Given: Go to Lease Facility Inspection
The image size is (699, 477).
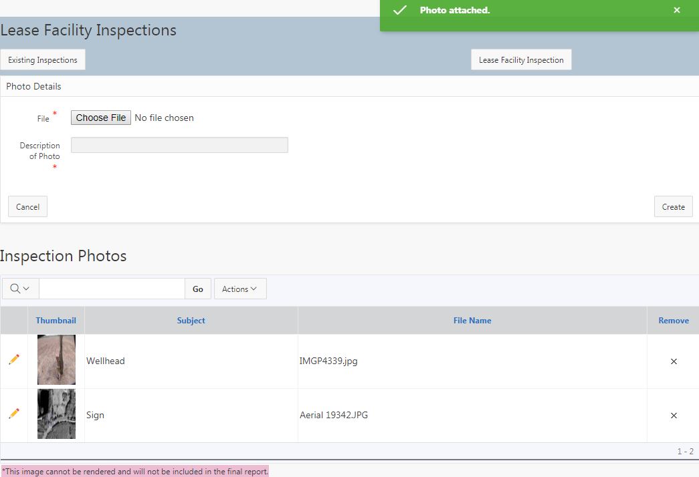Looking at the screenshot, I should pyautogui.click(x=521, y=60).
